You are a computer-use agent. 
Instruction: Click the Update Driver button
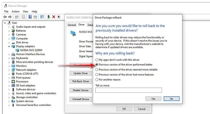(80, 73)
